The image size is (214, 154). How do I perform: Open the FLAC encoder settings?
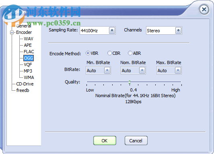[29, 52]
